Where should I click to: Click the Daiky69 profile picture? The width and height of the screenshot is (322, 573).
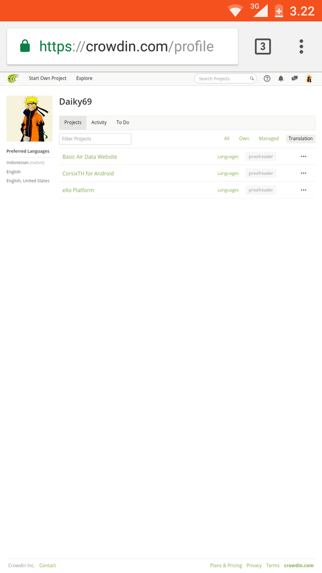click(30, 118)
